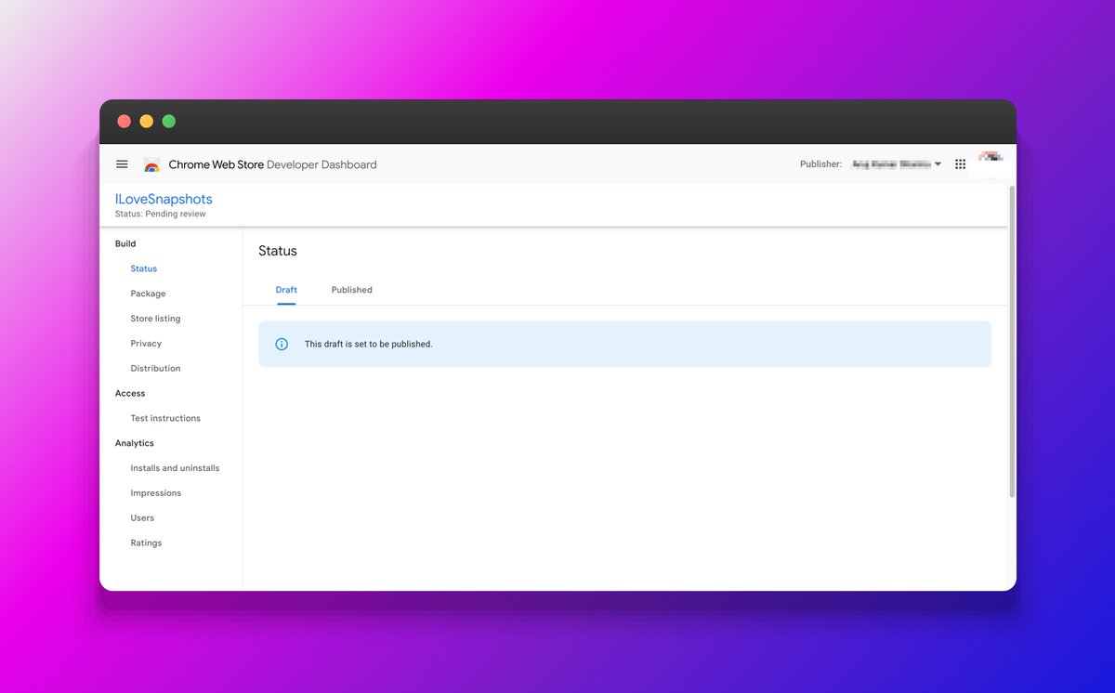Maximize window with the green button

click(169, 122)
